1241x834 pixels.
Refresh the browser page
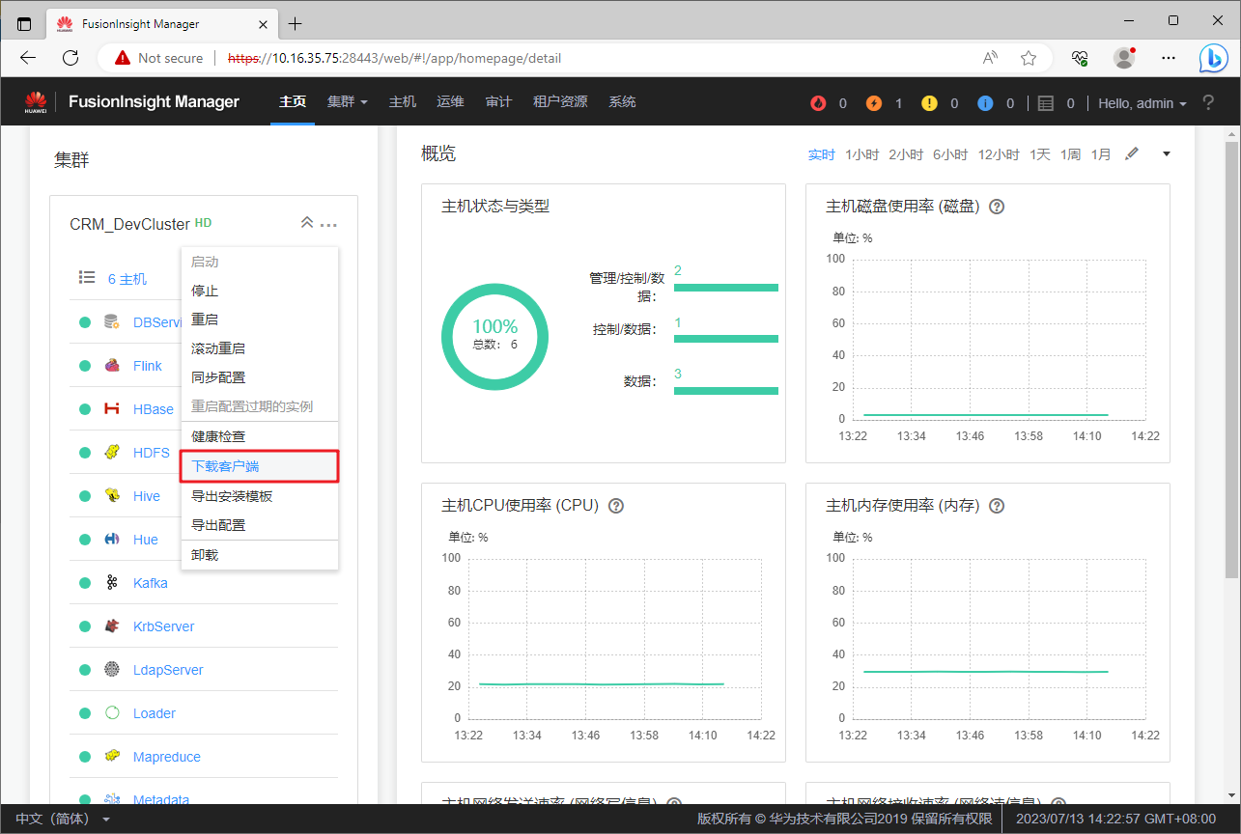pyautogui.click(x=71, y=58)
